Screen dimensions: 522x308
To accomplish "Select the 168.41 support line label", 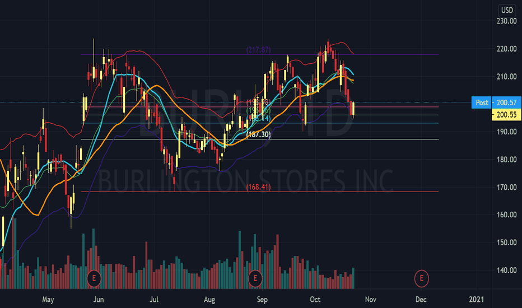I will pos(258,187).
